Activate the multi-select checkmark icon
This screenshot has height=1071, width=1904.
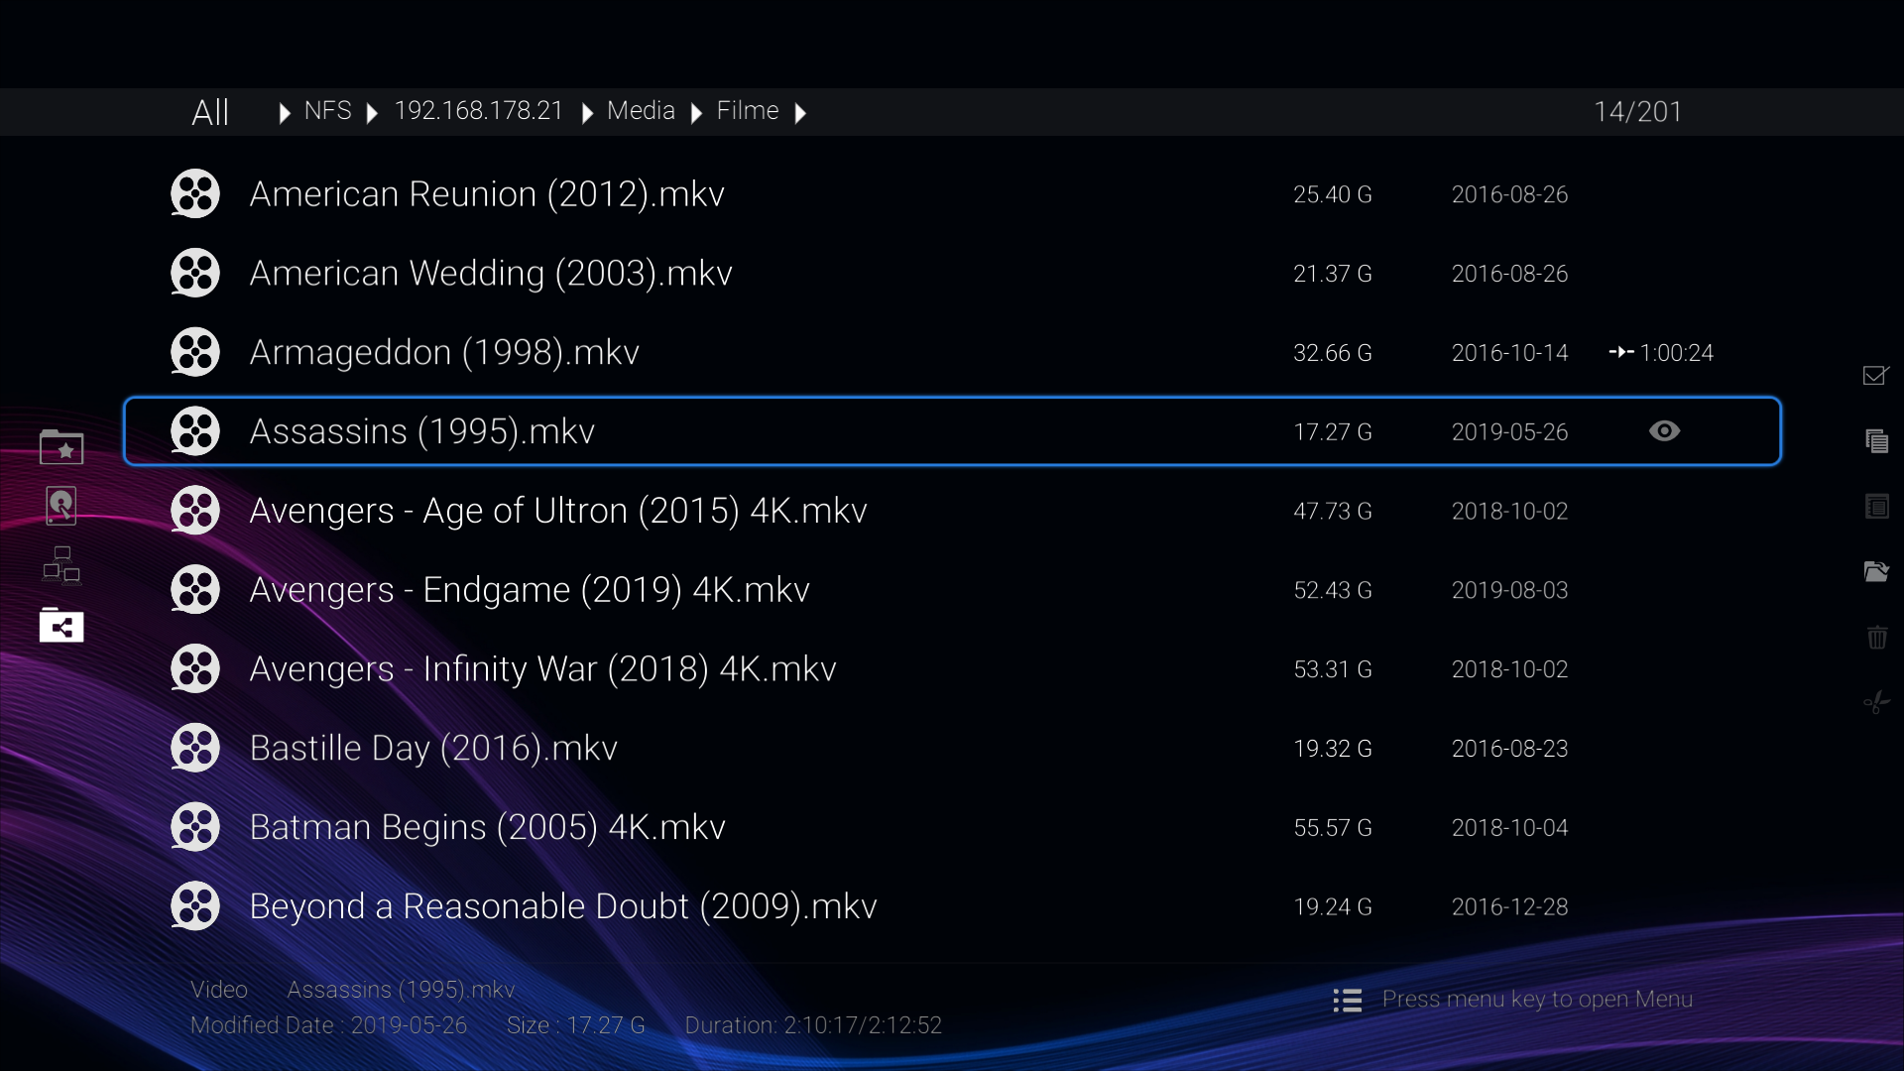[1876, 375]
